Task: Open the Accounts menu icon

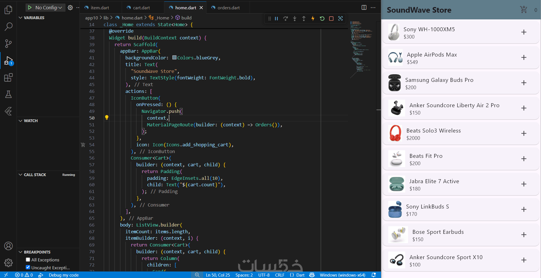Action: point(8,246)
